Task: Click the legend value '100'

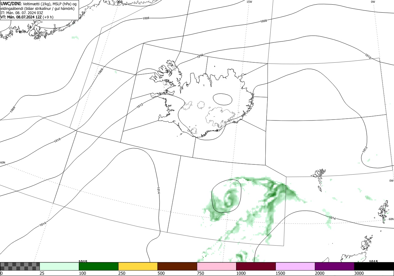Action: click(82, 273)
